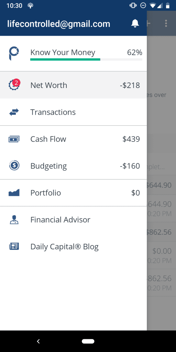Tap the Financial Advisor person icon
This screenshot has height=352, width=176.
click(14, 220)
